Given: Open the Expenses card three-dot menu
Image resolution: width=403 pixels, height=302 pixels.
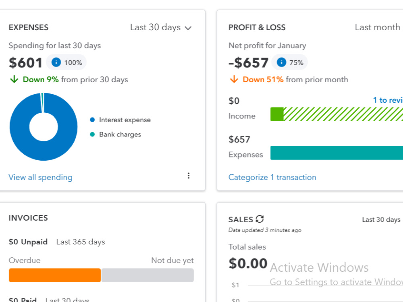Looking at the screenshot, I should [x=188, y=176].
